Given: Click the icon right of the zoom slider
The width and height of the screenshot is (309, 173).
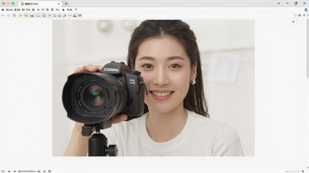Looking at the screenshot, I should tap(303, 171).
